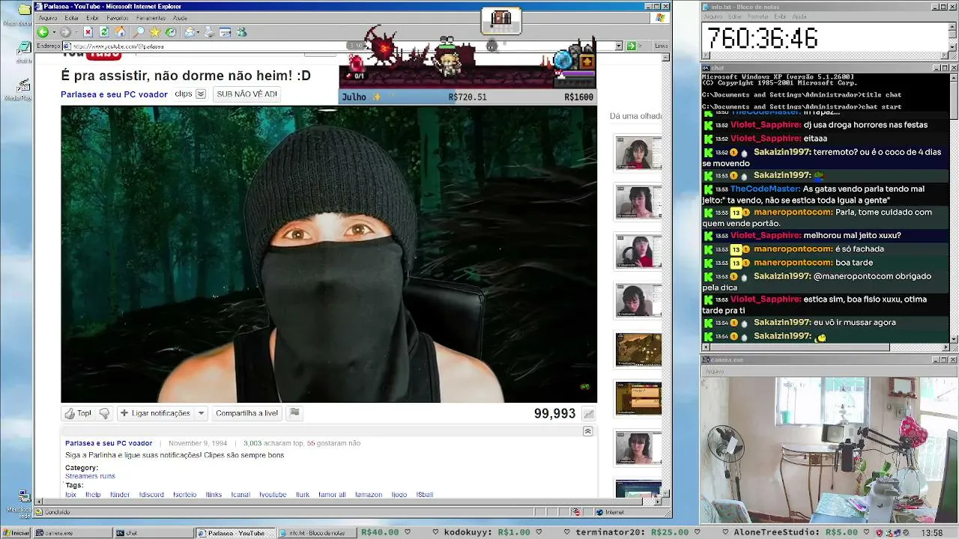Open the Arquivo menu in camera.exe window
Viewport: 959px width, 539px height.
(x=714, y=371)
